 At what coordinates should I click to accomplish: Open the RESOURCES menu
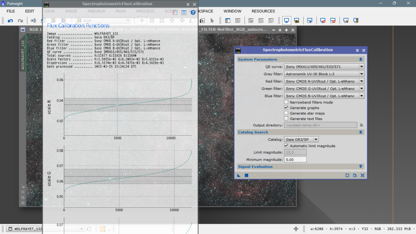(263, 11)
